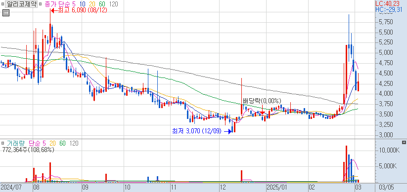407x192 pixels.
Task: Select the magenta 5 volume average label
Action: coord(44,143)
